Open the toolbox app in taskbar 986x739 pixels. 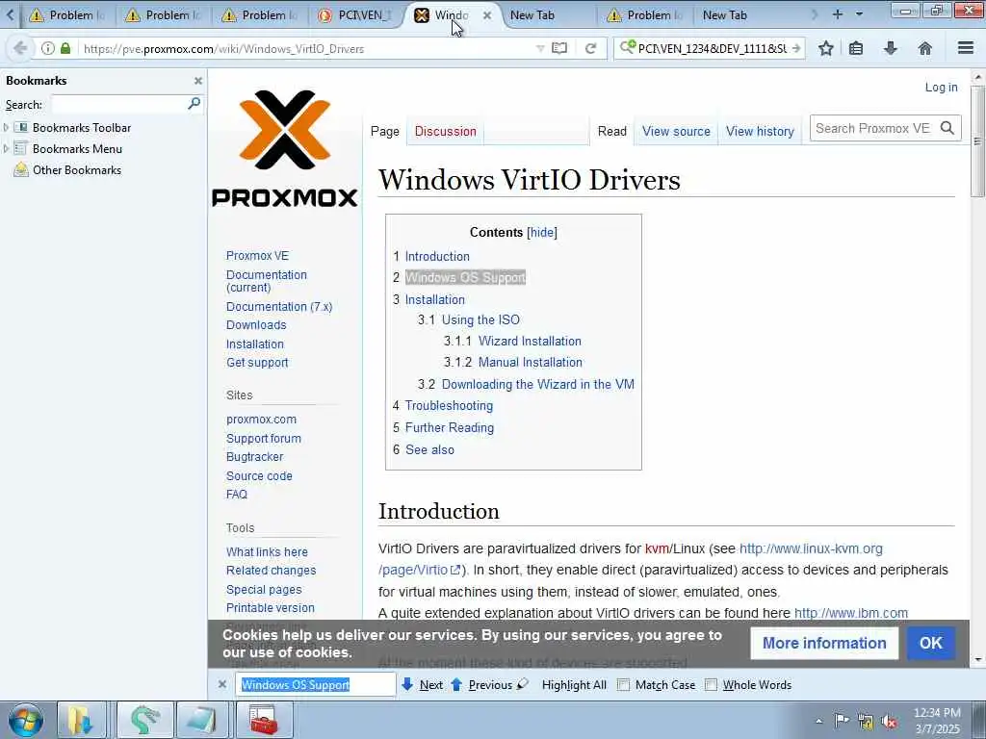(x=264, y=720)
